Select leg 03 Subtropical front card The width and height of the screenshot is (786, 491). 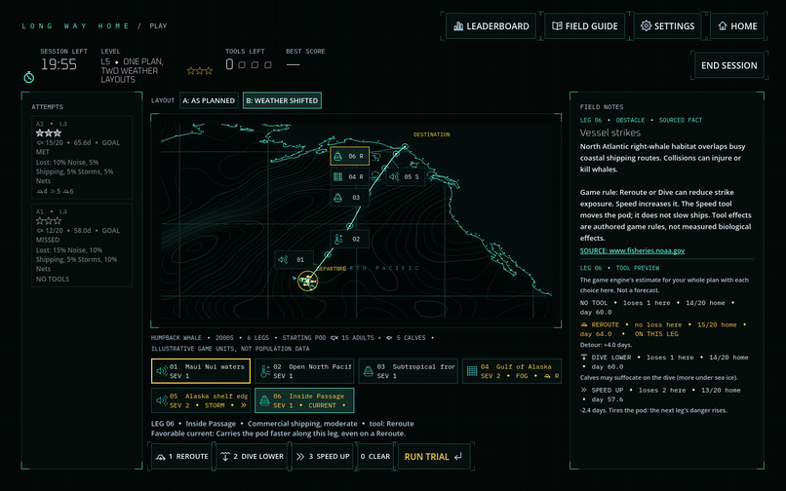coord(408,371)
